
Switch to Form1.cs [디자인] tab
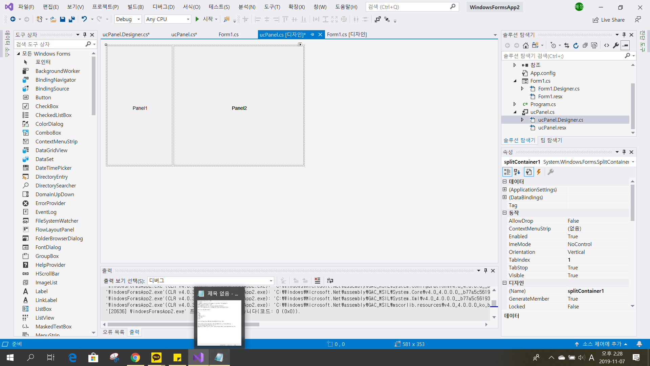coord(347,34)
